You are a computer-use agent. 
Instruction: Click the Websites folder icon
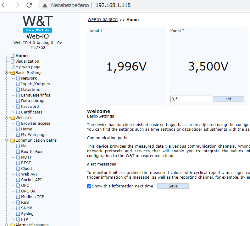(x=13, y=118)
